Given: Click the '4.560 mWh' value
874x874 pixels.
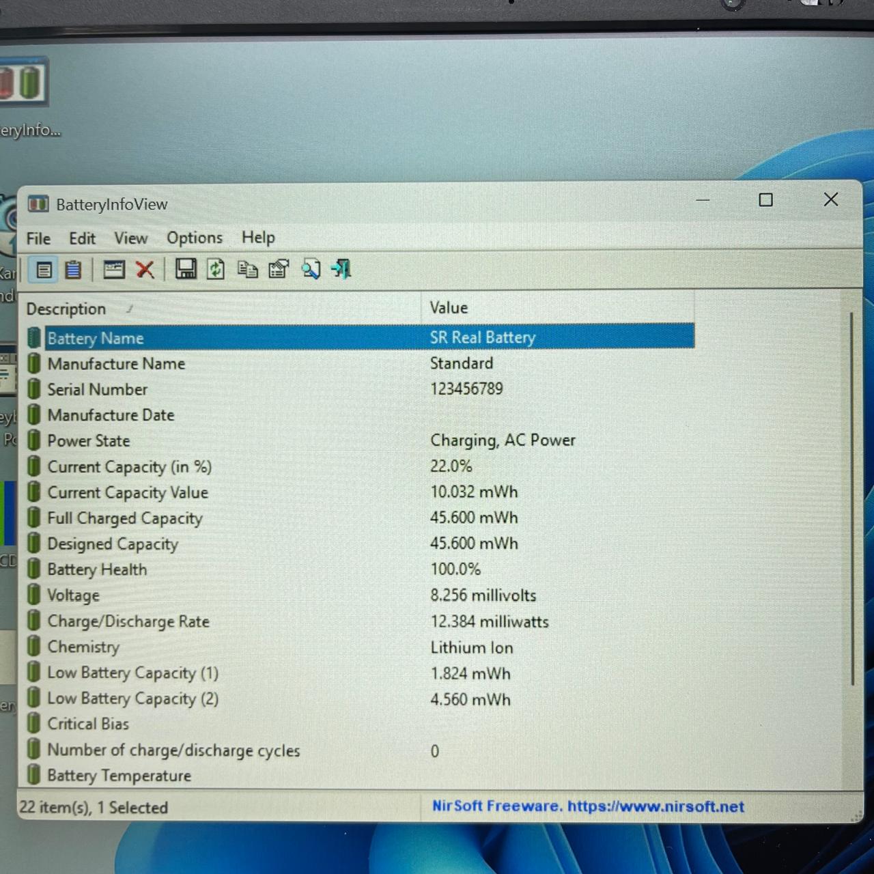Looking at the screenshot, I should pos(470,699).
